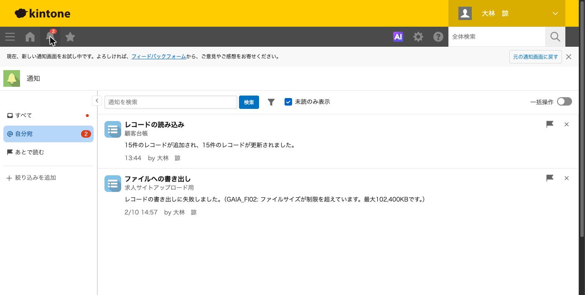The width and height of the screenshot is (585, 295).
Task: Click the 2/10 14:57 timestamp
Action: [x=141, y=212]
